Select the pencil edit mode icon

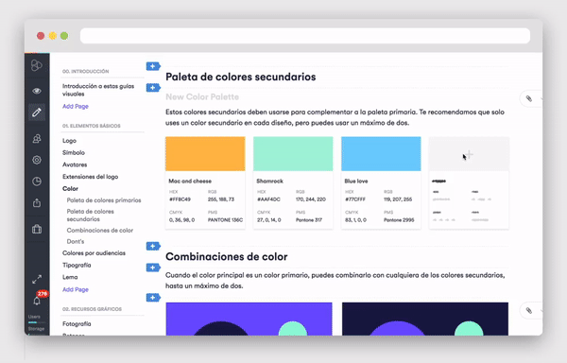37,112
